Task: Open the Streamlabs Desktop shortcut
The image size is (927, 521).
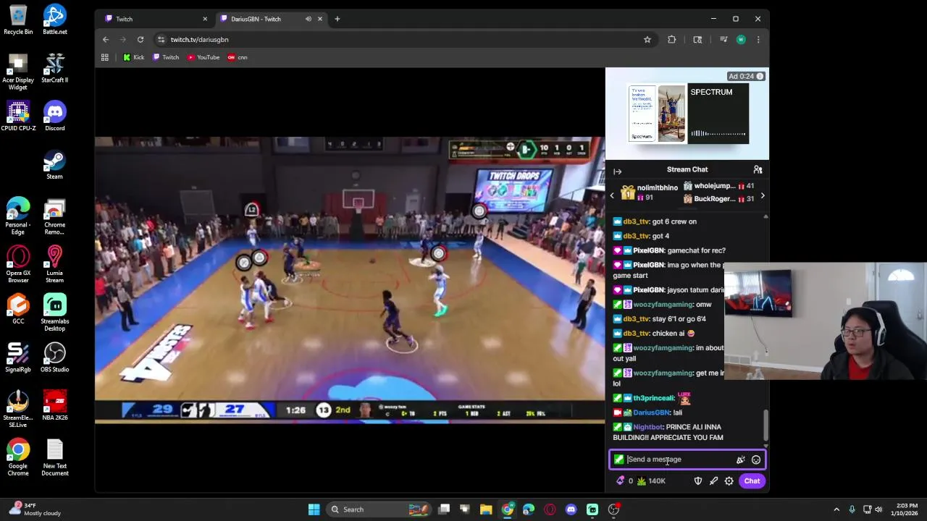Action: coord(54,313)
